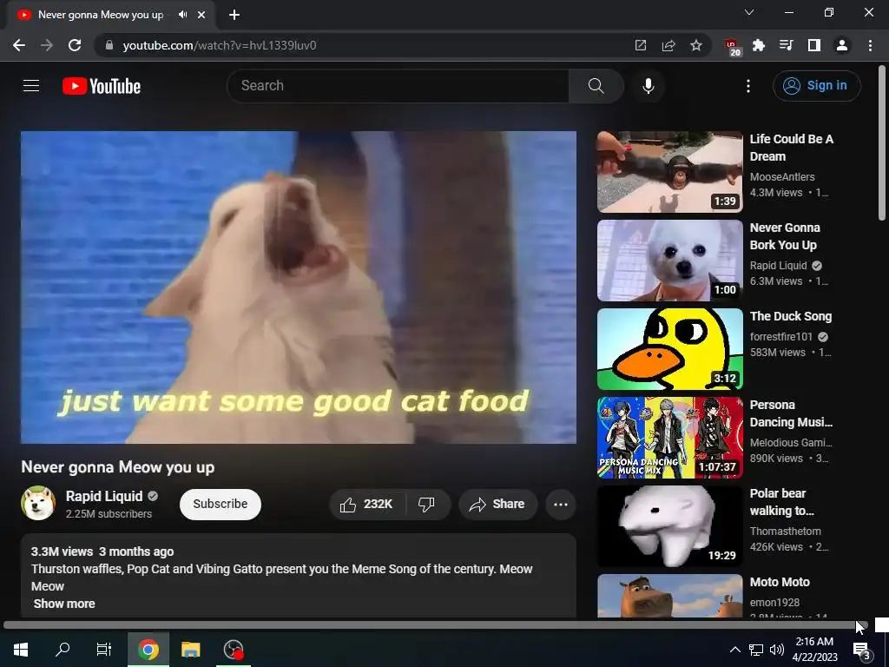Open the Rapid Liquid channel name link

[104, 496]
